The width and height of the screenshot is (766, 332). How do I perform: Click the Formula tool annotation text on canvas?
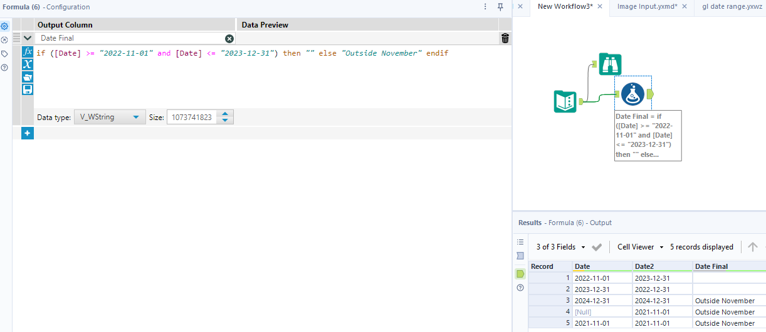(648, 135)
